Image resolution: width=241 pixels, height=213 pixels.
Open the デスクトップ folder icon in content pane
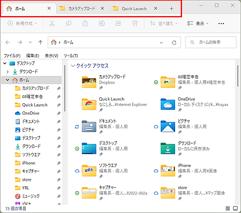[x=89, y=148]
